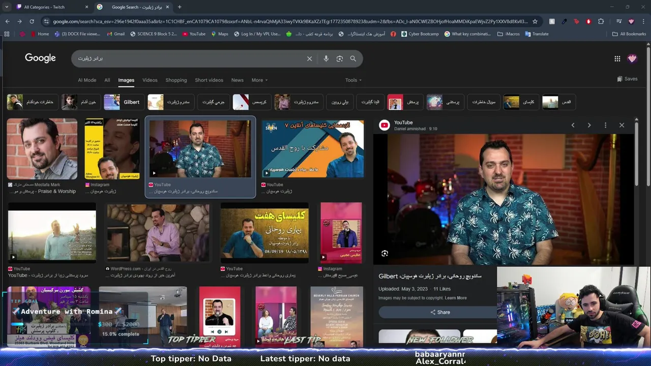
Task: Open the Cyber Bootcamp bookmark
Action: (x=420, y=34)
